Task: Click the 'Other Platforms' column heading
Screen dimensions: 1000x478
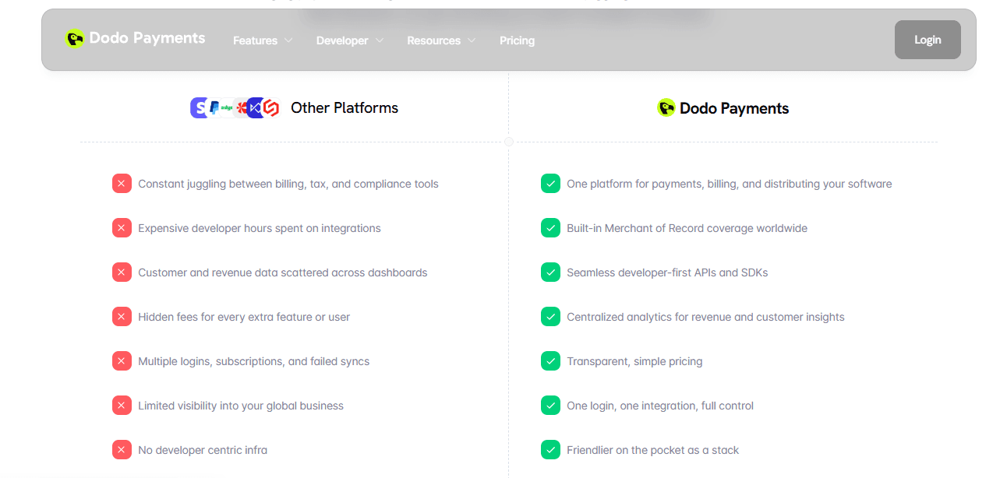Action: point(345,108)
